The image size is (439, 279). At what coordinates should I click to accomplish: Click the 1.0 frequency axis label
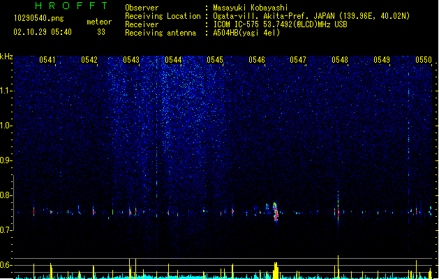(6, 126)
